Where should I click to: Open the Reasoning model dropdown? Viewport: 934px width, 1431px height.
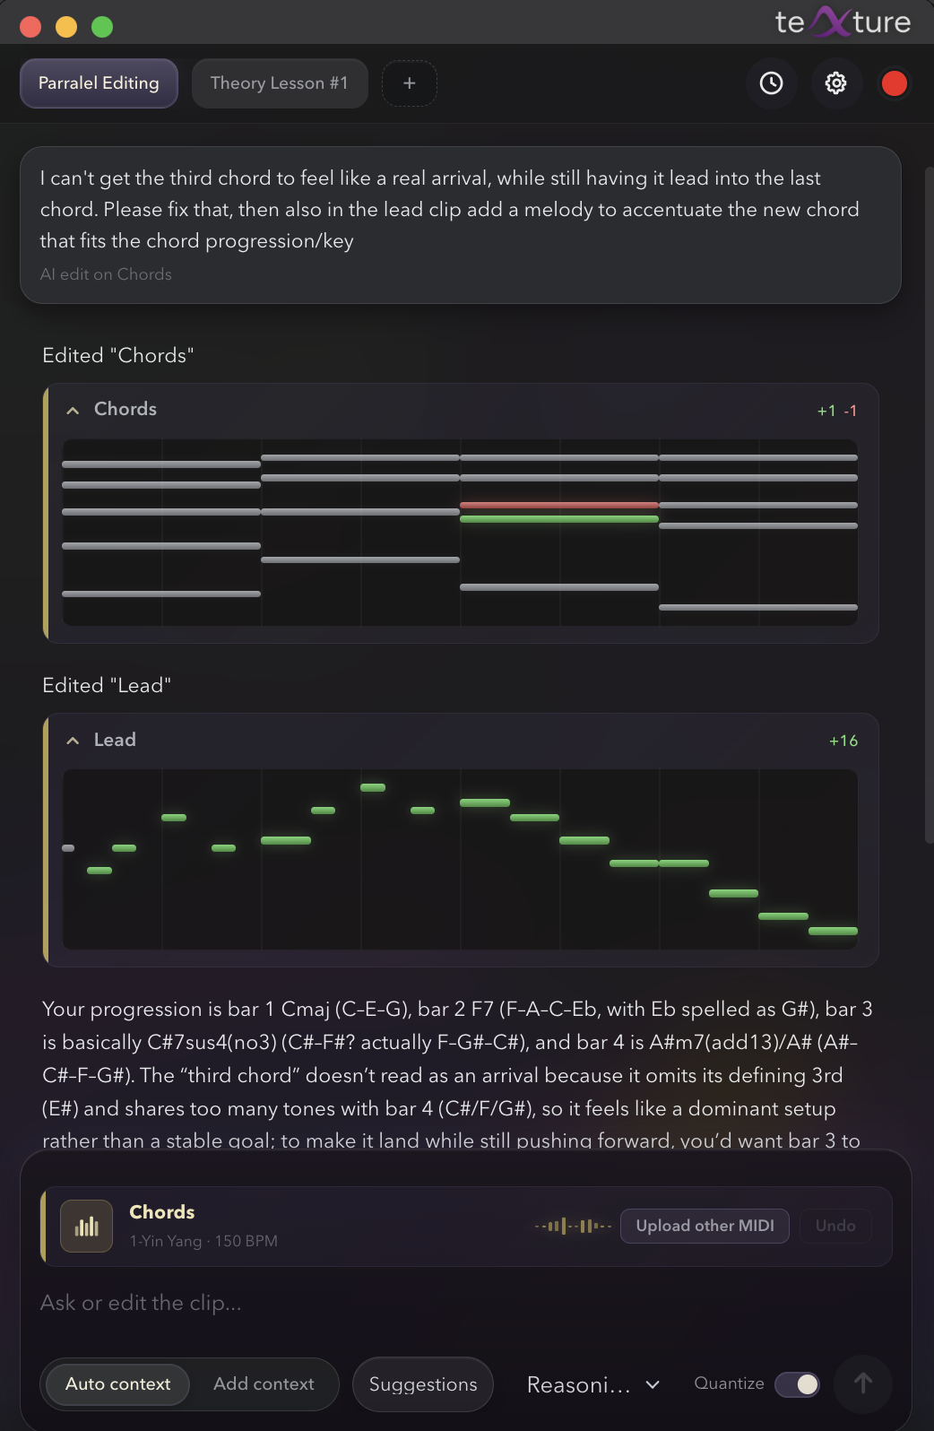click(593, 1384)
